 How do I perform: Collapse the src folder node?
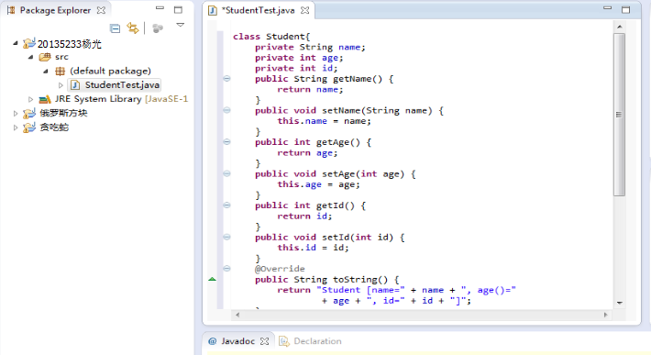click(x=31, y=57)
